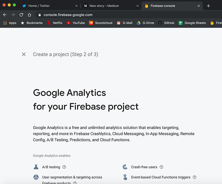Click the 'Crash-free users' feature text
This screenshot has height=184, width=222.
coord(144,167)
